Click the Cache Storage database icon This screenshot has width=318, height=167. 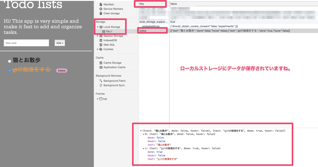(x=101, y=63)
